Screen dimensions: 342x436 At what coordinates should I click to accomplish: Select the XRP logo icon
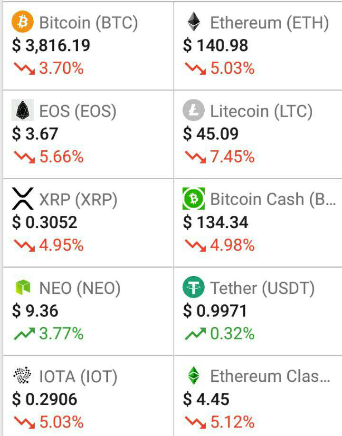[23, 199]
